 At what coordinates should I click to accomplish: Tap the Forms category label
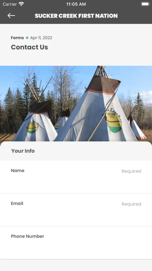[17, 38]
